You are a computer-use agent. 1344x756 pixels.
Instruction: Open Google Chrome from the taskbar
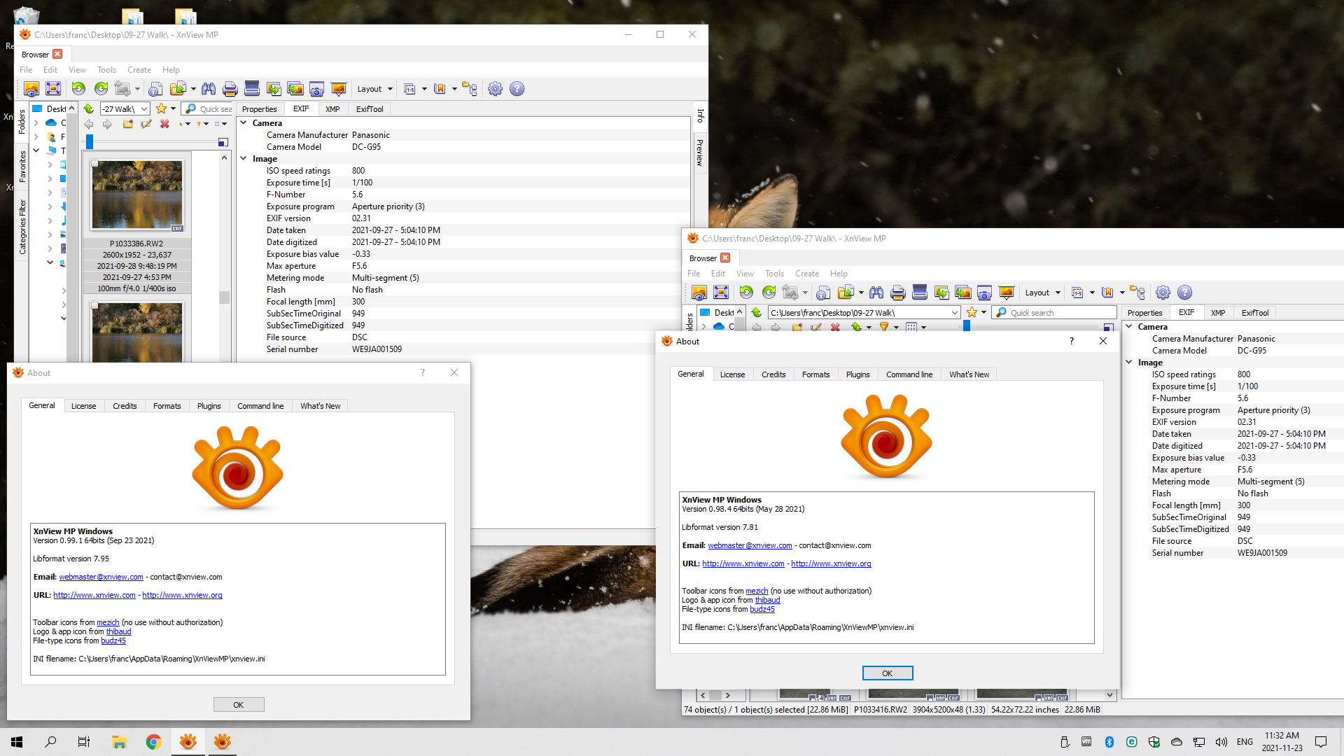pyautogui.click(x=153, y=742)
